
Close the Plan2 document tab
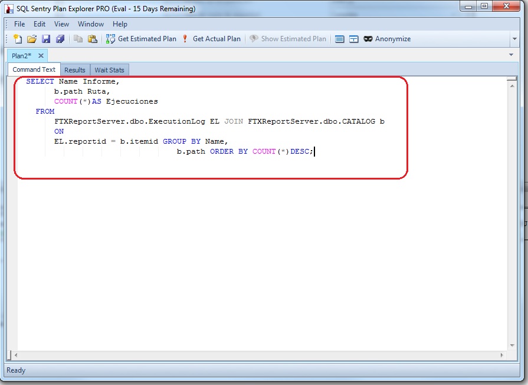[x=41, y=55]
